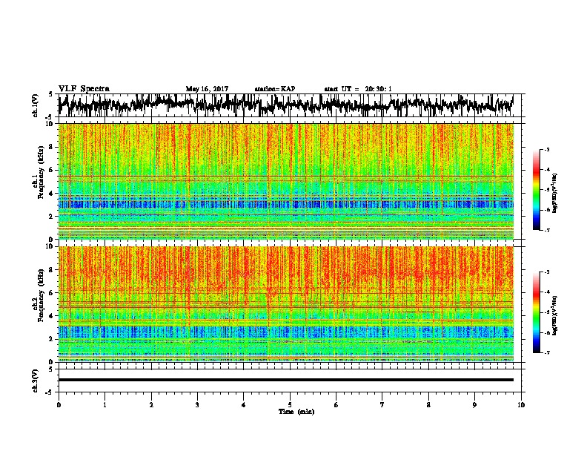
Task: Click time axis tick label "5"
Action: tap(290, 405)
